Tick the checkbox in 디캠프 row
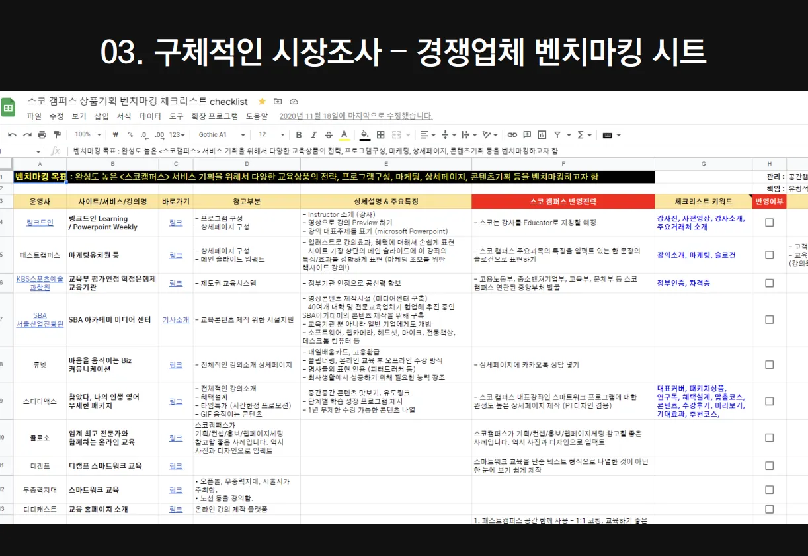808x556 pixels. (769, 465)
